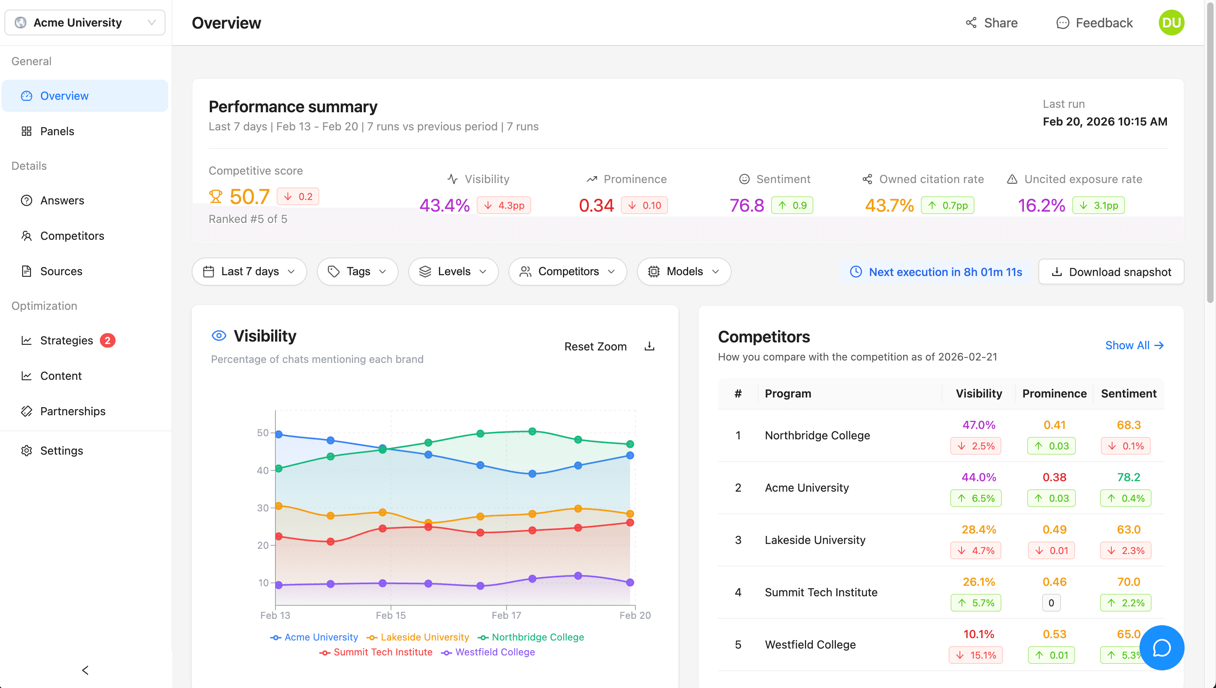Open the Models filter dropdown
Image resolution: width=1216 pixels, height=688 pixels.
684,271
